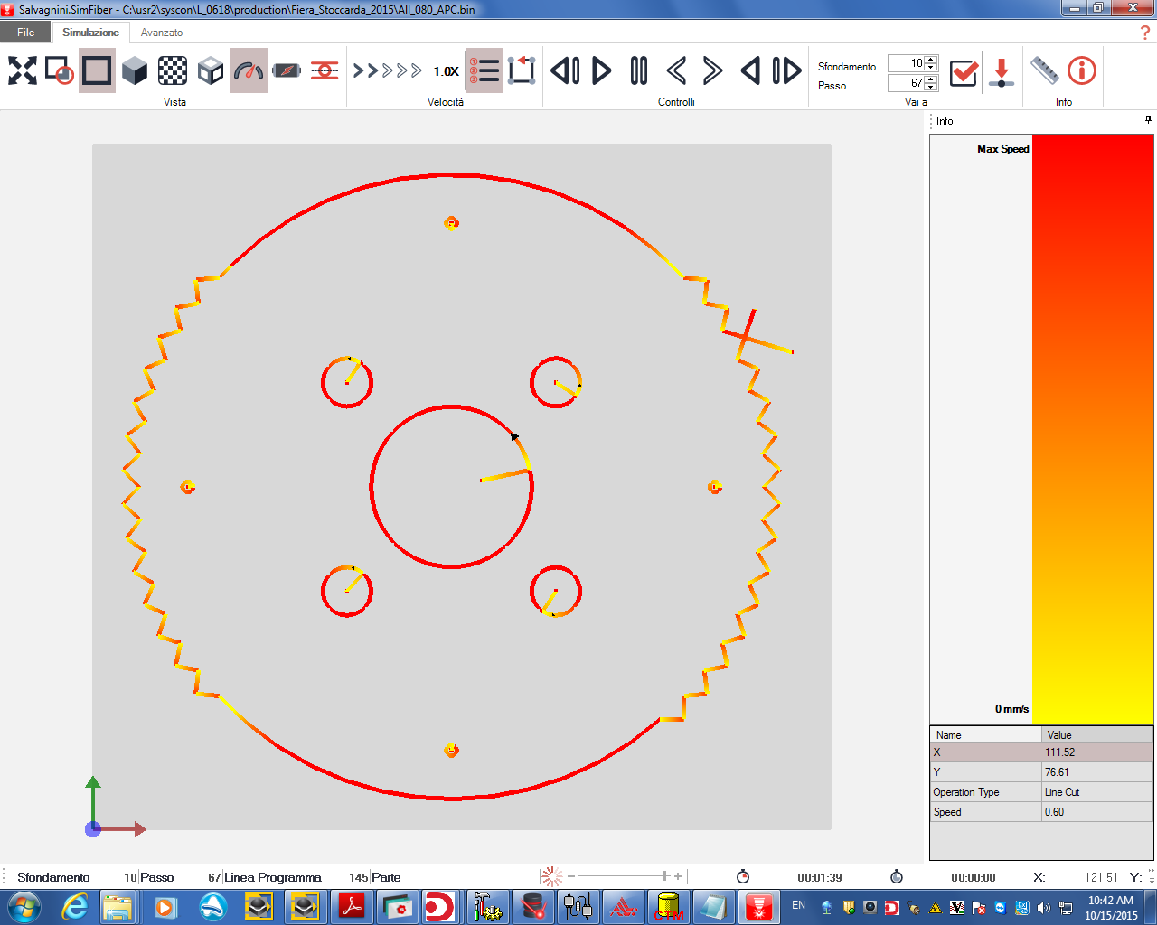The height and width of the screenshot is (925, 1157).
Task: Adjust the chevron speed selector
Action: coord(388,70)
